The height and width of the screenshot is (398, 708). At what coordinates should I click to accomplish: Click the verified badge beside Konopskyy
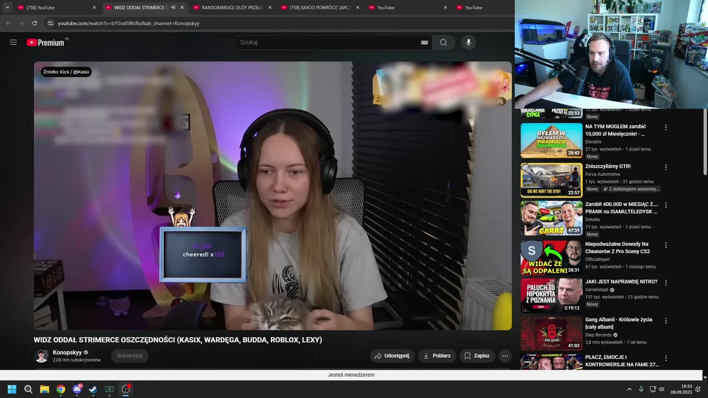point(86,353)
